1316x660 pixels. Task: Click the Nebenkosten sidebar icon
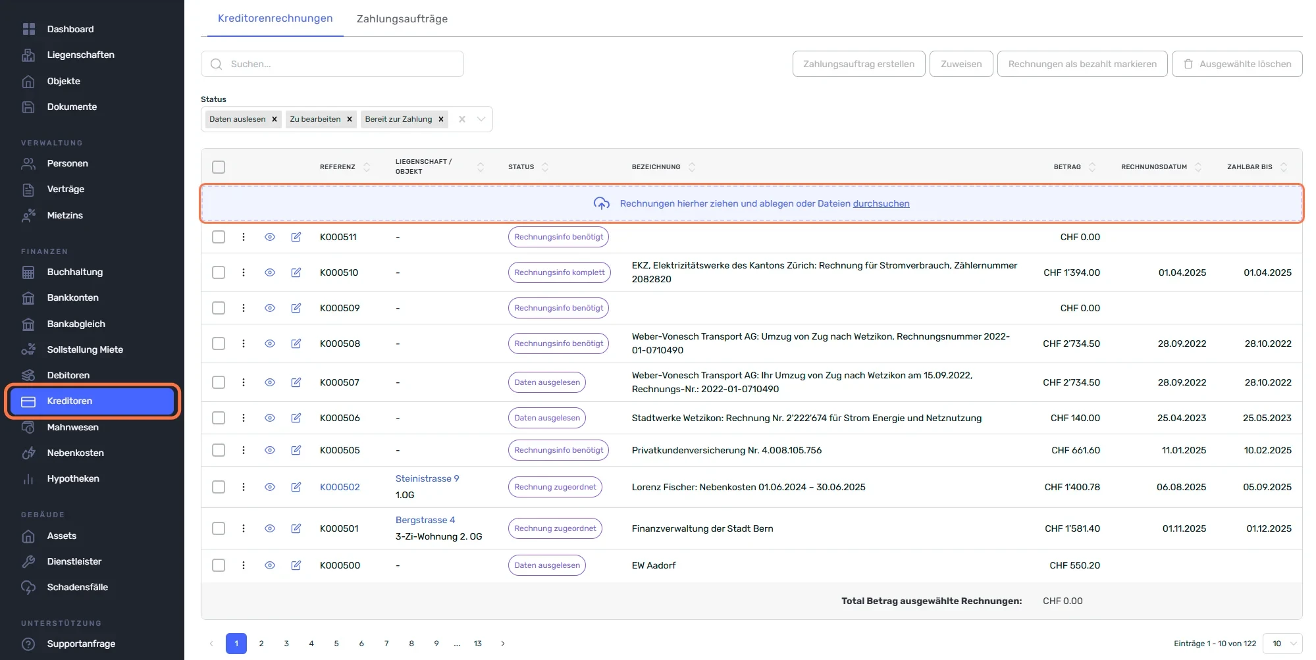[x=28, y=453]
